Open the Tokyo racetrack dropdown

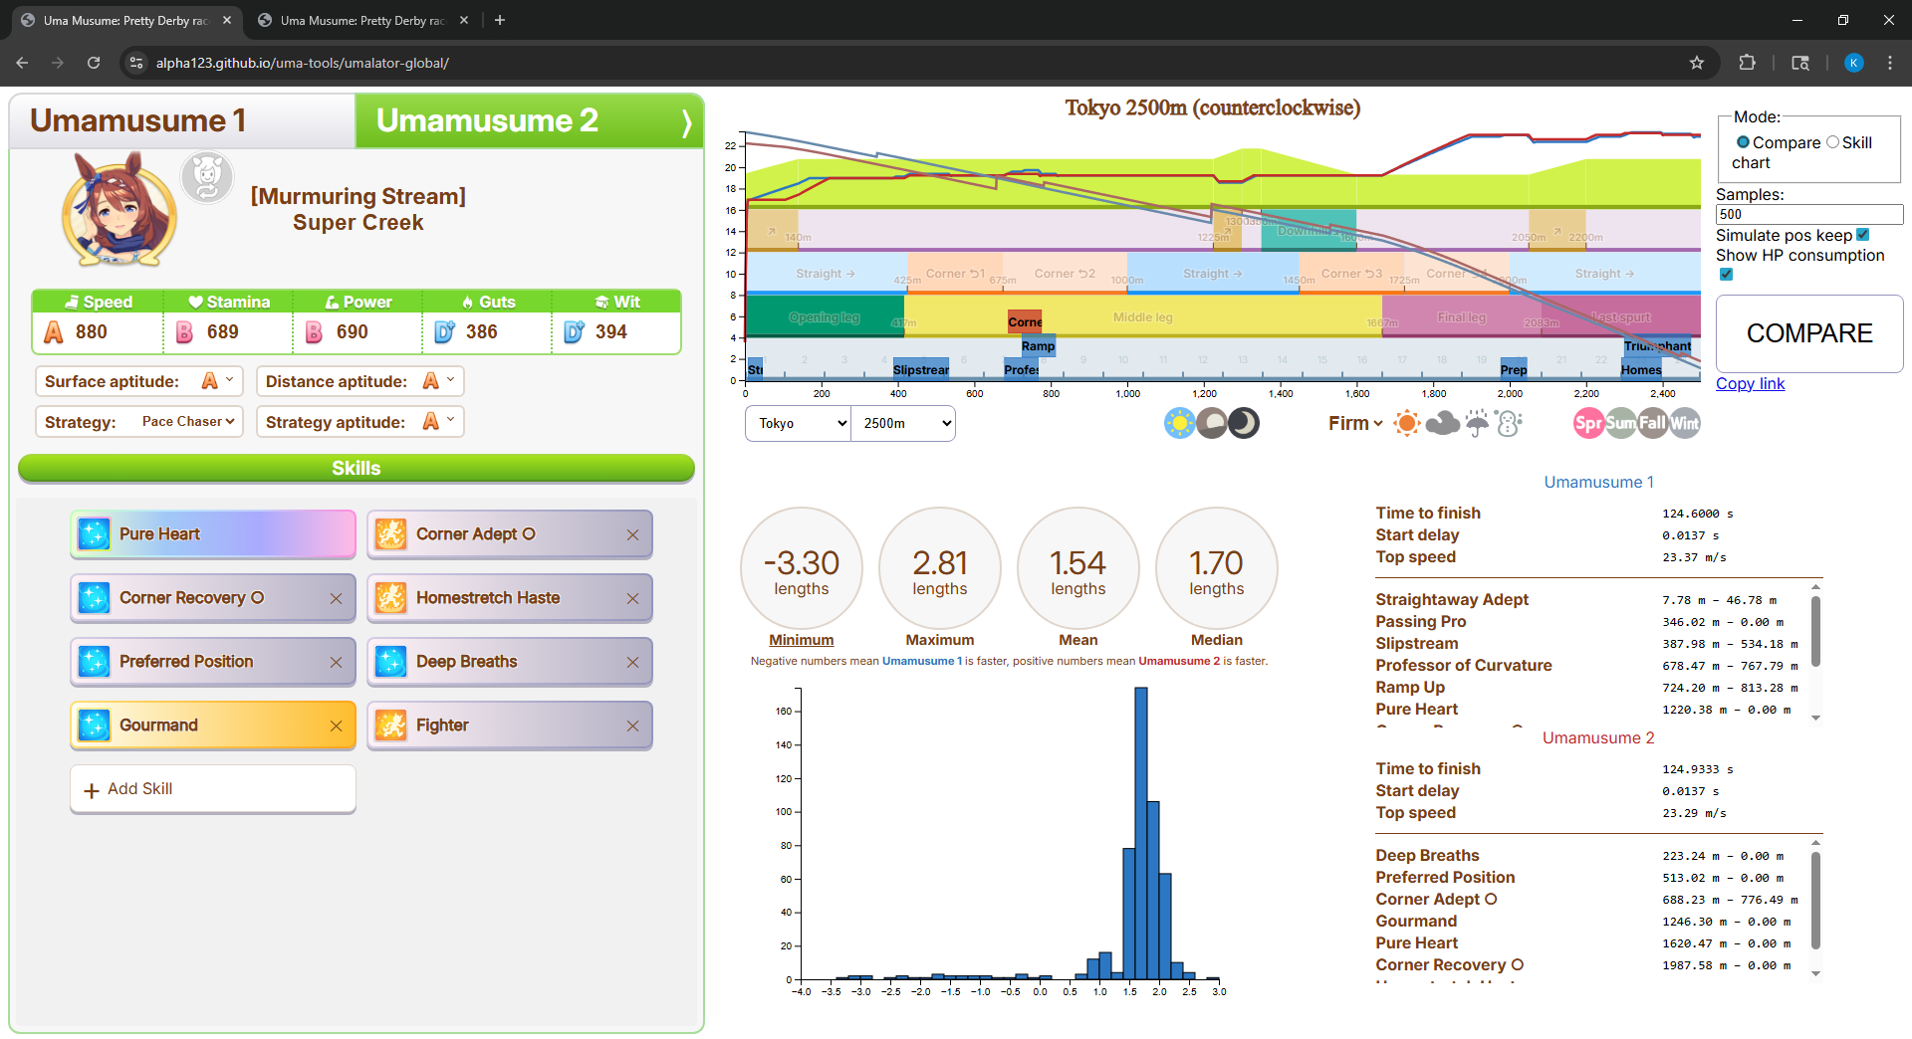[x=798, y=423]
